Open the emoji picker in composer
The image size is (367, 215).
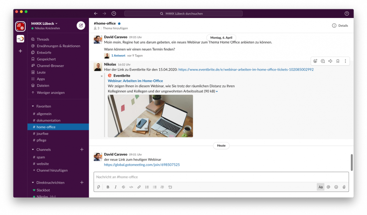pyautogui.click(x=336, y=187)
